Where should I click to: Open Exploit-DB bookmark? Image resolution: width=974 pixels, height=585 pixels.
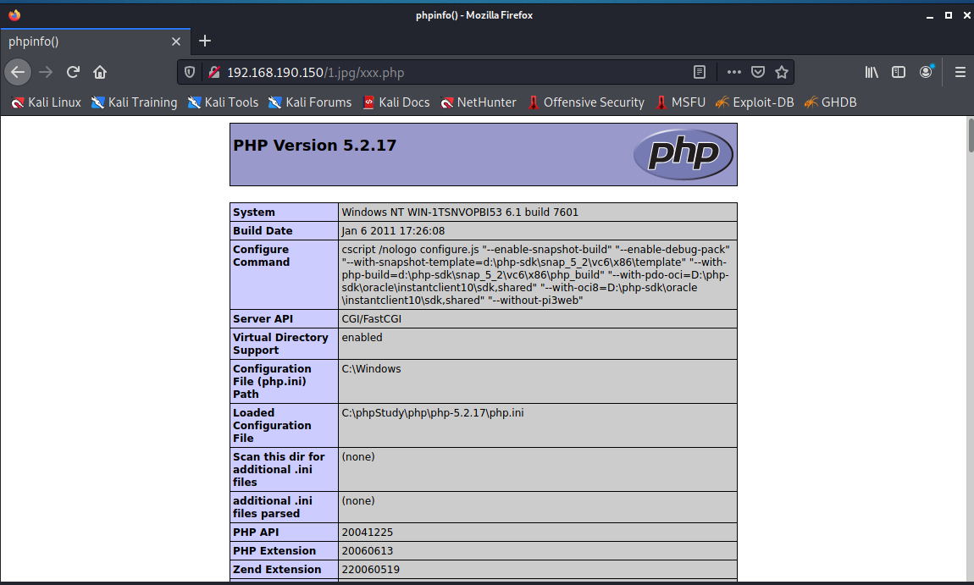click(x=755, y=102)
